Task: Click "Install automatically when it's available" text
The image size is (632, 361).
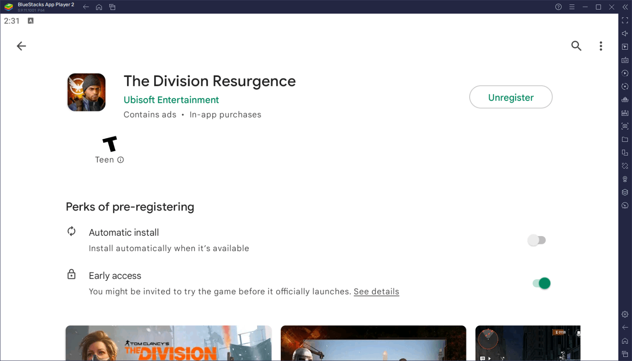Action: point(169,249)
